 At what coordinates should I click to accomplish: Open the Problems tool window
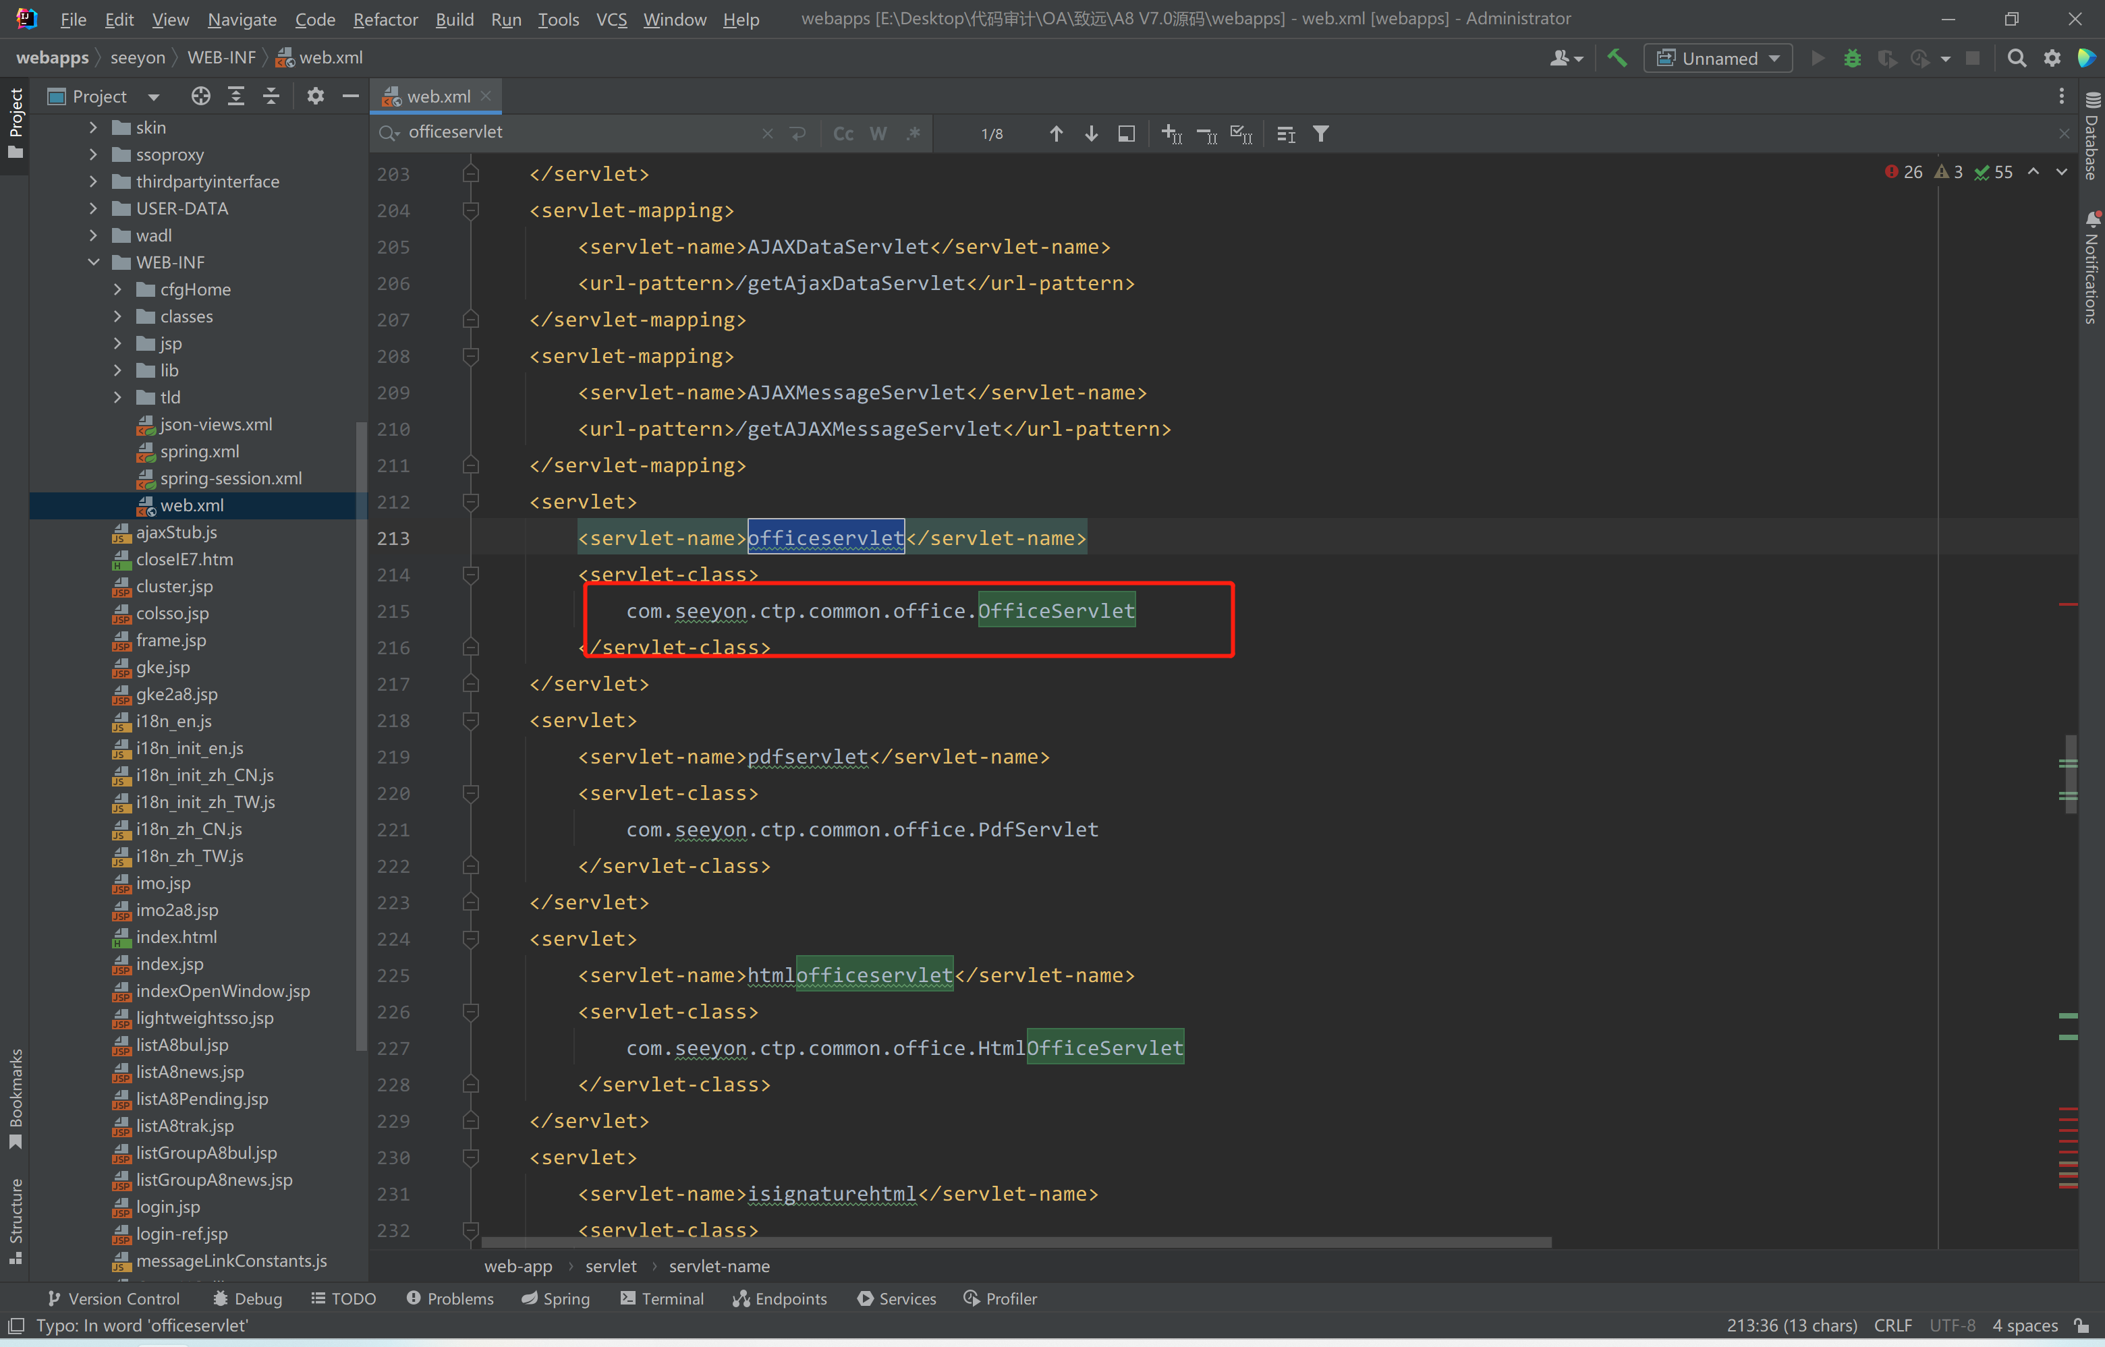pos(450,1298)
